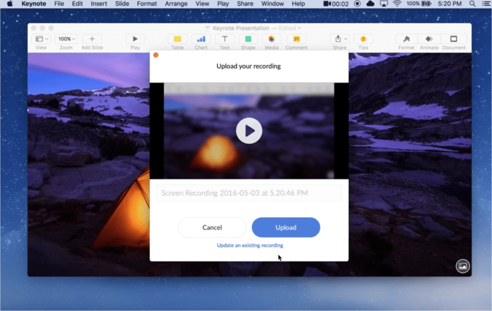Open the Media browser
Viewport: 492px width, 311px height.
(271, 39)
